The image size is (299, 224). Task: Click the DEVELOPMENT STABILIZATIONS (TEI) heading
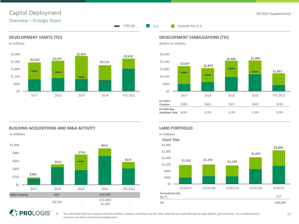click(194, 37)
